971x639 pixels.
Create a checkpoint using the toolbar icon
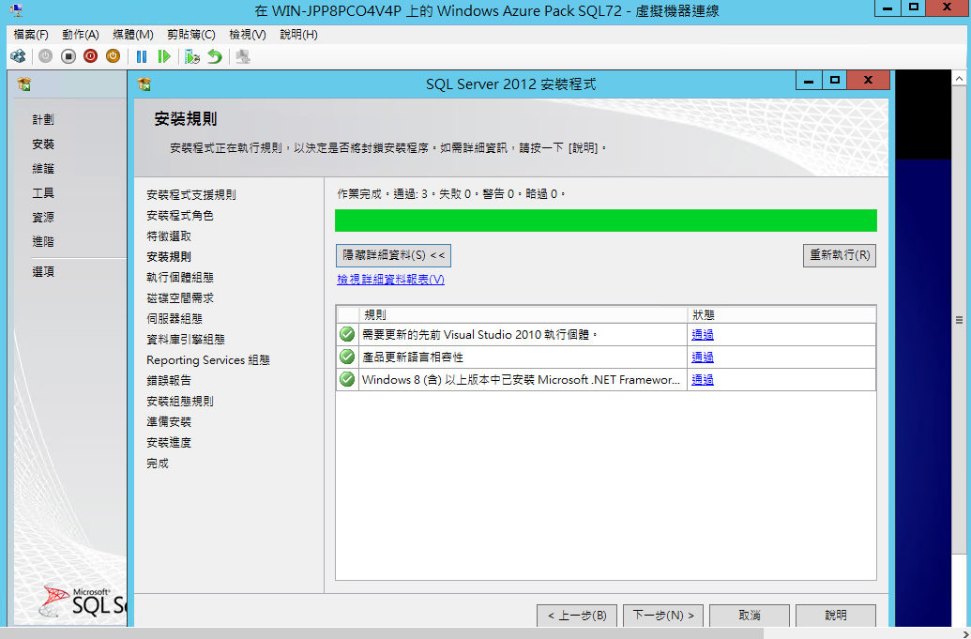pos(192,57)
